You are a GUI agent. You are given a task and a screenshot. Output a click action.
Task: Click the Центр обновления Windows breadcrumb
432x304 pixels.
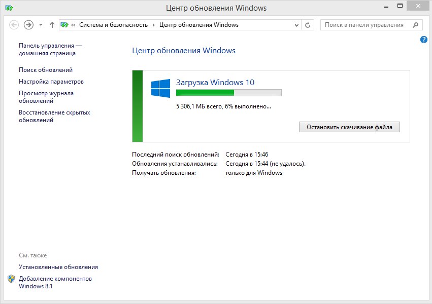pos(199,25)
